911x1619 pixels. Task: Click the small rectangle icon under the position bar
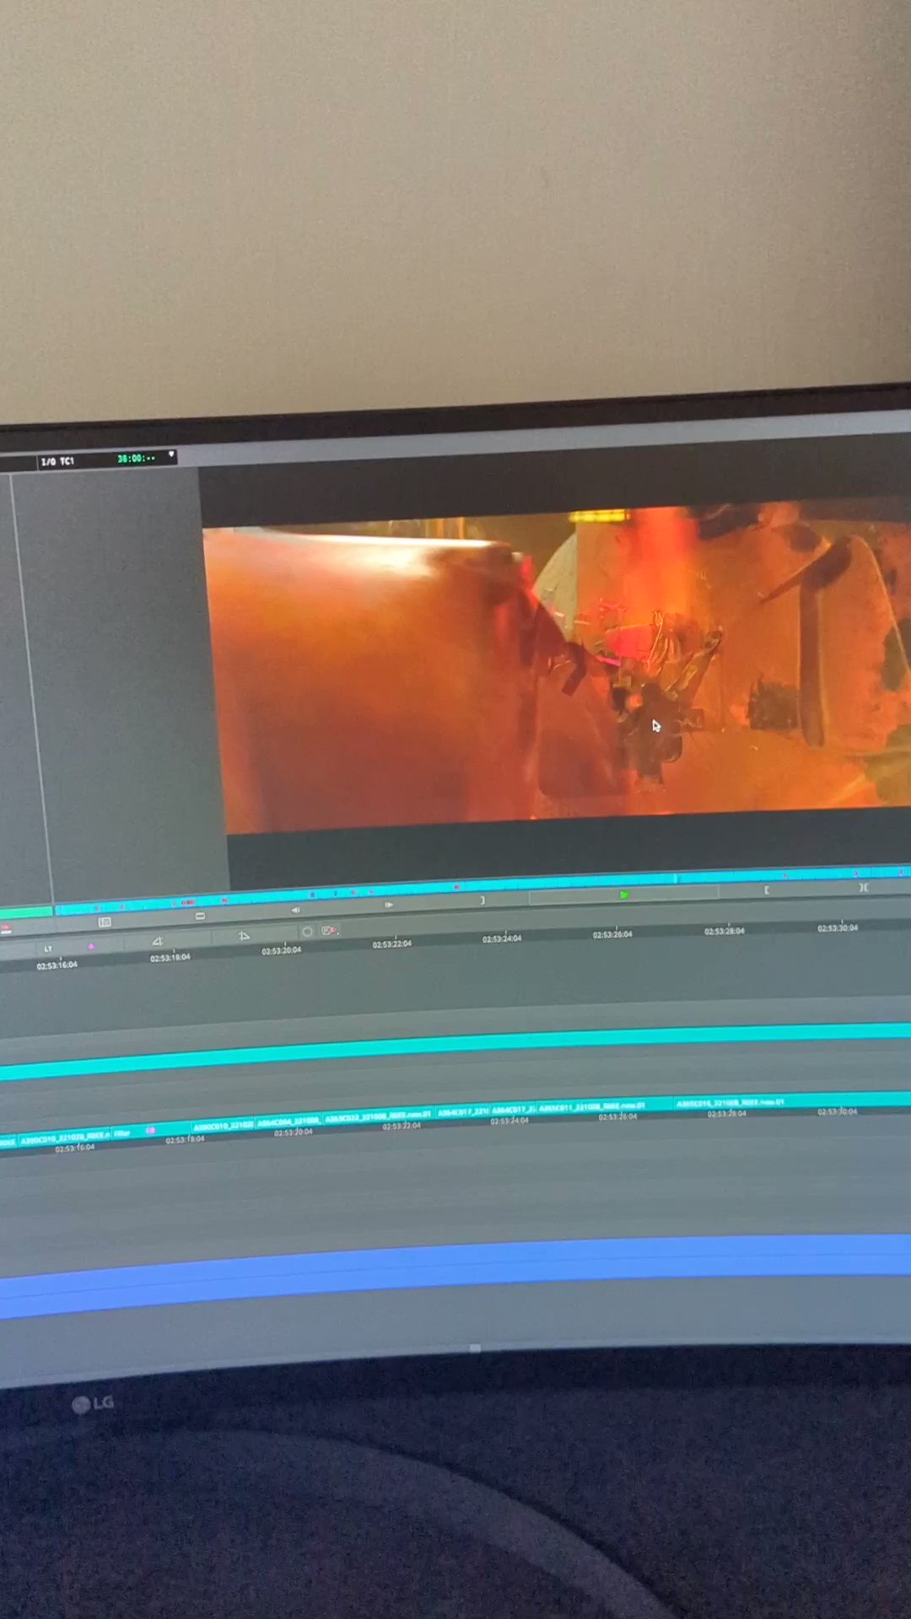tap(200, 917)
